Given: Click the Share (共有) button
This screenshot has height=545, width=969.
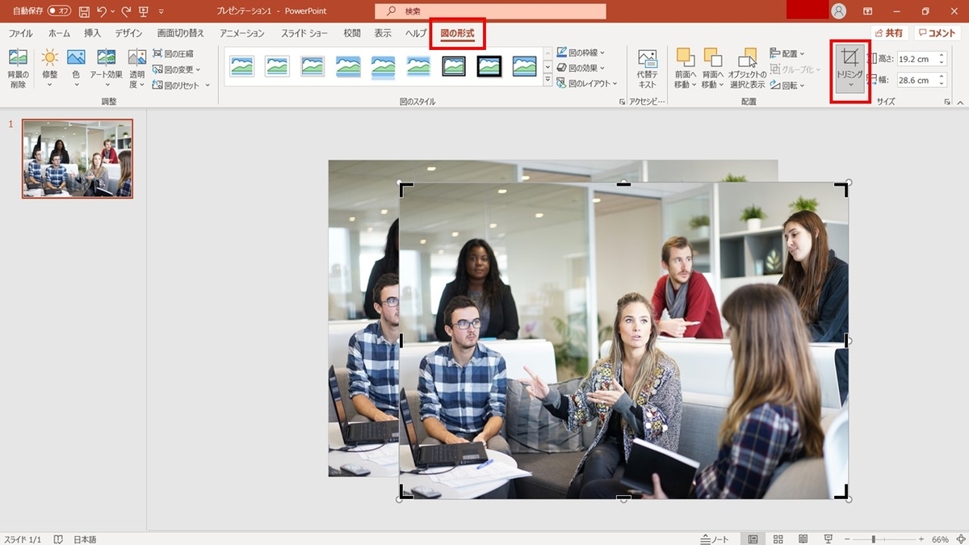Looking at the screenshot, I should (x=889, y=33).
